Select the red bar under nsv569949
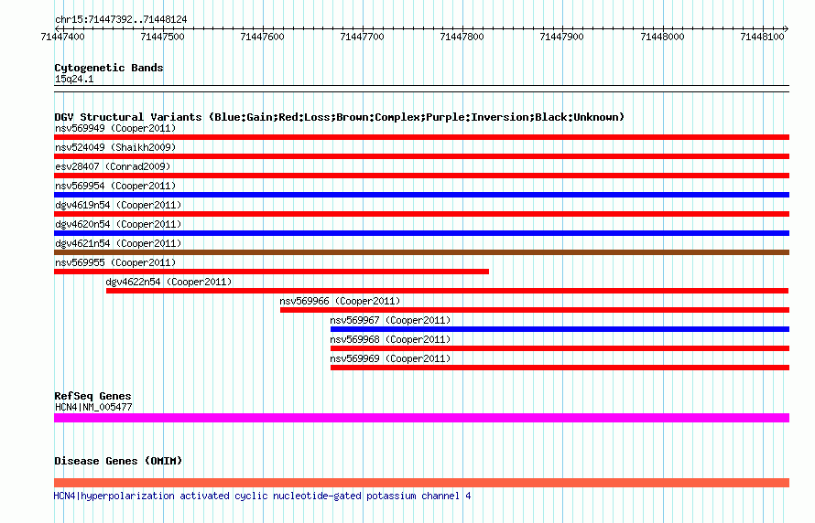 tap(421, 137)
